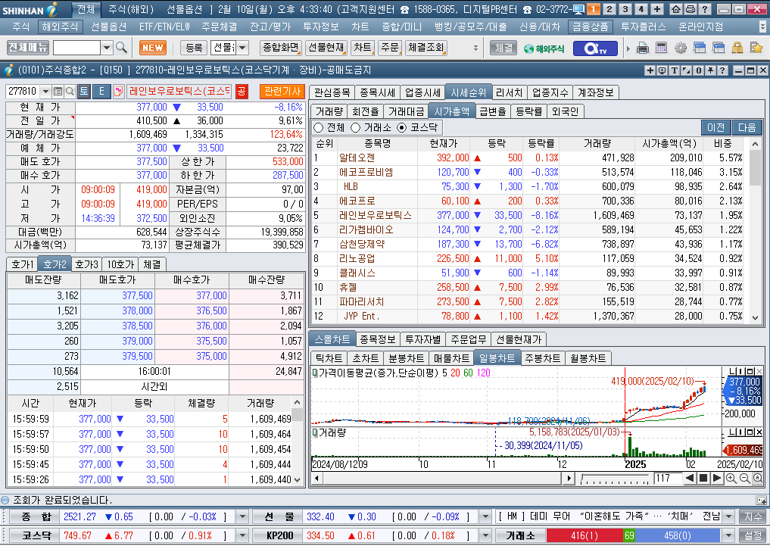The width and height of the screenshot is (770, 546).
Task: Click the magnifier beside the menu search box
Action: coord(121,48)
